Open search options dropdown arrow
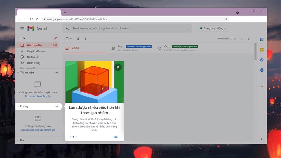 click(187, 28)
